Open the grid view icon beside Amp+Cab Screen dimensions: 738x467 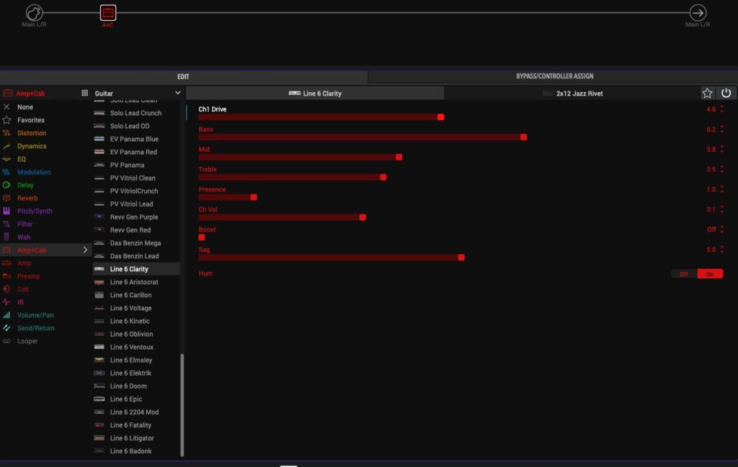click(84, 94)
